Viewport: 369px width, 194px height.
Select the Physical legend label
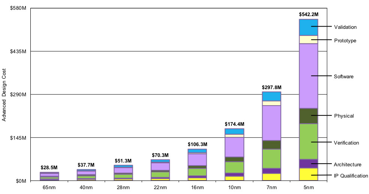pos(344,116)
